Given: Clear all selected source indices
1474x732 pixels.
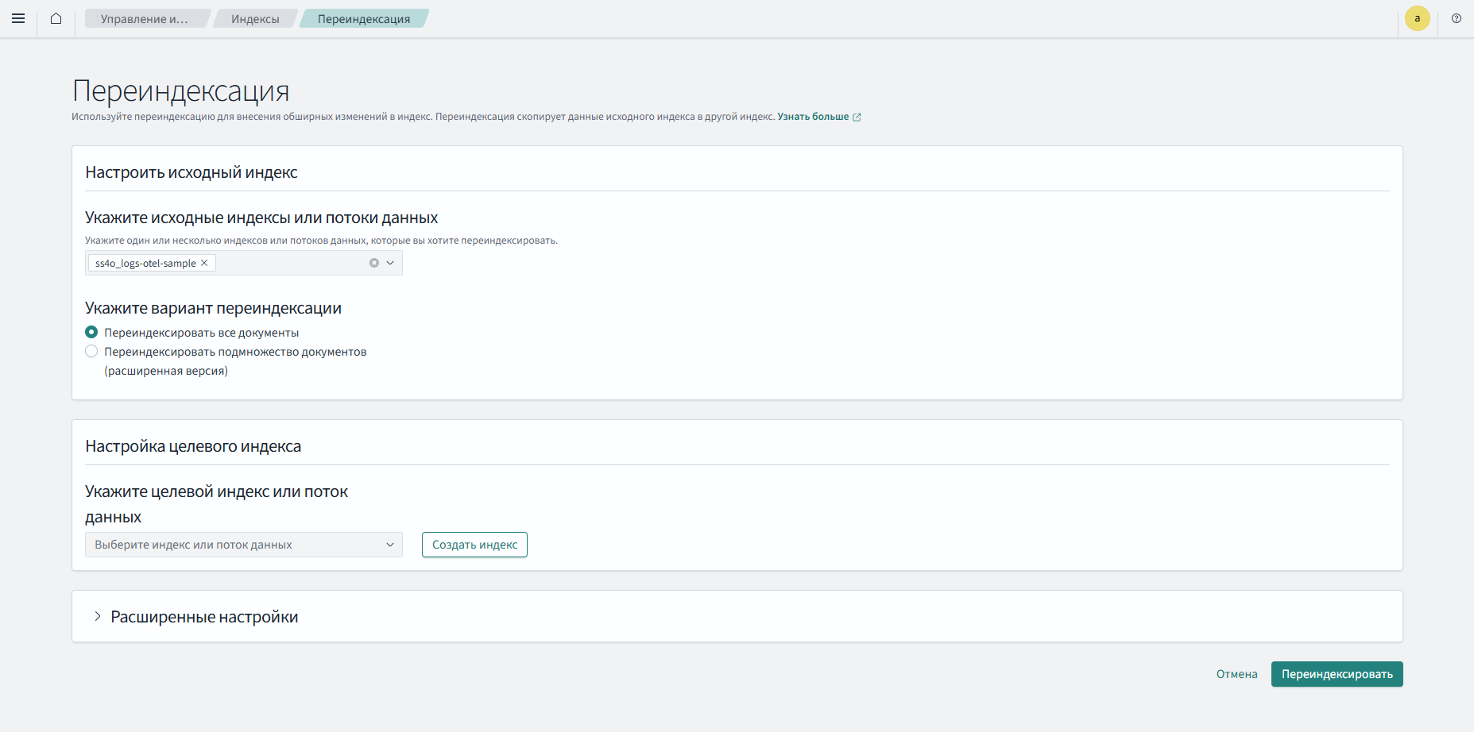Looking at the screenshot, I should pos(373,263).
